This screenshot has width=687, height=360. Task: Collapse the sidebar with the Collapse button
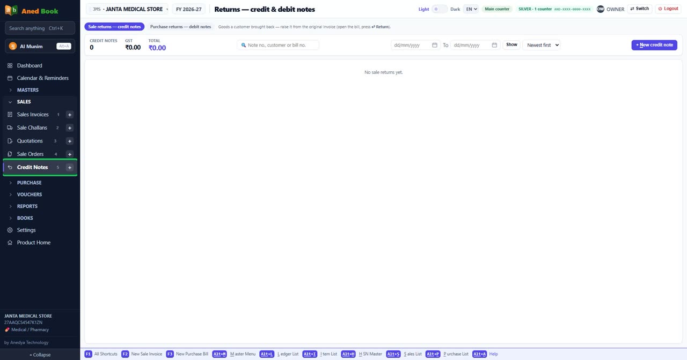tap(40, 355)
